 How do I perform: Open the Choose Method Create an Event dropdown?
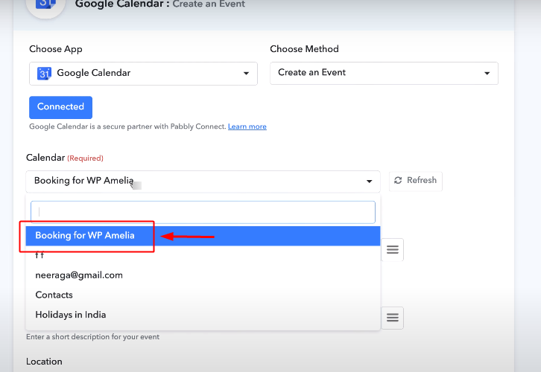pyautogui.click(x=384, y=73)
